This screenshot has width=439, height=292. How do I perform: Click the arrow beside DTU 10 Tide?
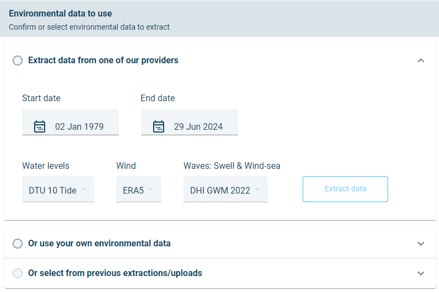coord(84,190)
